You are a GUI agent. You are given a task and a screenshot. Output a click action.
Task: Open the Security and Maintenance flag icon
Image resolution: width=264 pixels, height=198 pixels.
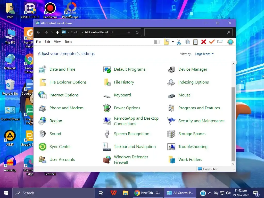171,121
